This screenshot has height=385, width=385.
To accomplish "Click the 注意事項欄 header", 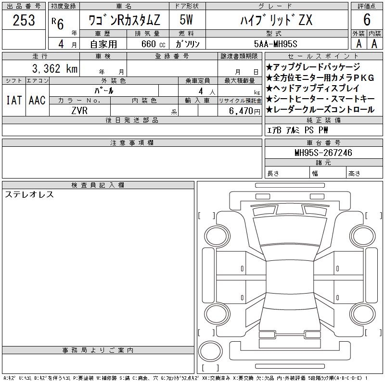I will pos(132,142).
